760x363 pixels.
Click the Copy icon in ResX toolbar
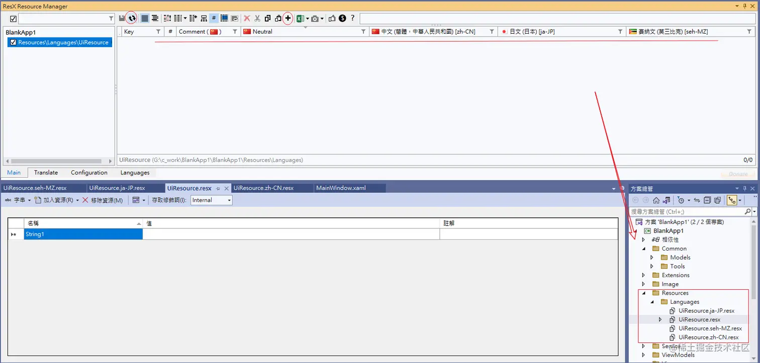267,18
